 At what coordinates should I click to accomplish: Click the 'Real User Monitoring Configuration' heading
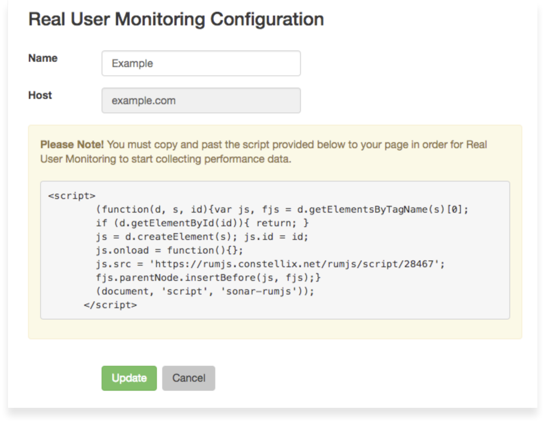[x=176, y=19]
